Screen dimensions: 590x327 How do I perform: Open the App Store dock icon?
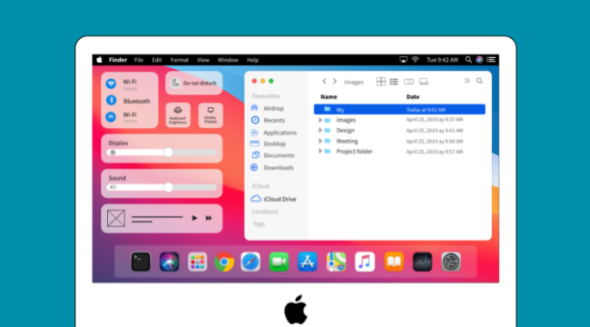click(308, 262)
